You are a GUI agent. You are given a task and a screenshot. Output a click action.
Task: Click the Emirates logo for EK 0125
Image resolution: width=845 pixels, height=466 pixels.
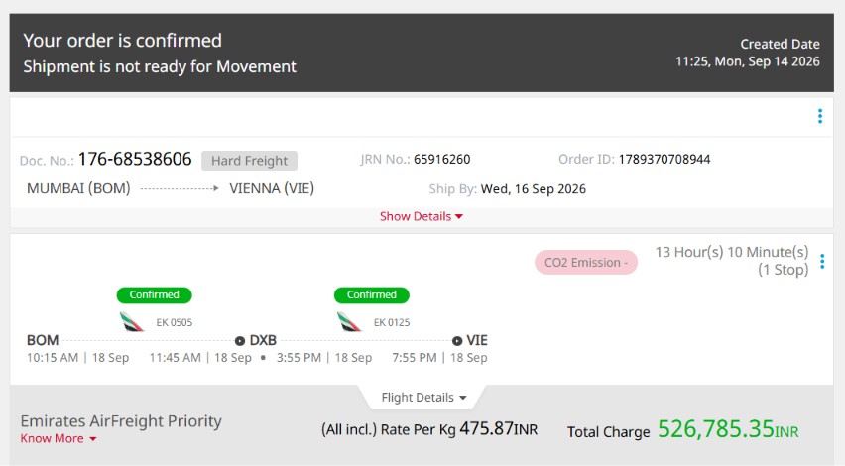tap(349, 322)
